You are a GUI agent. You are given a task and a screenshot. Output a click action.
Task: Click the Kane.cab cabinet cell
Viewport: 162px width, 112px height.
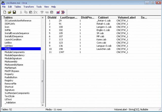click(x=101, y=40)
